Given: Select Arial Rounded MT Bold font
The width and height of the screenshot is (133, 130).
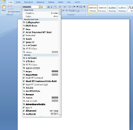Looking at the screenshot, I should [x=41, y=32].
